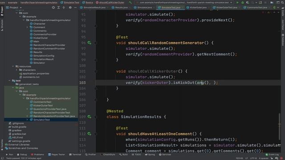Viewport: 285px width, 160px height.
Task: Collapse the test folder
Action: [9, 80]
